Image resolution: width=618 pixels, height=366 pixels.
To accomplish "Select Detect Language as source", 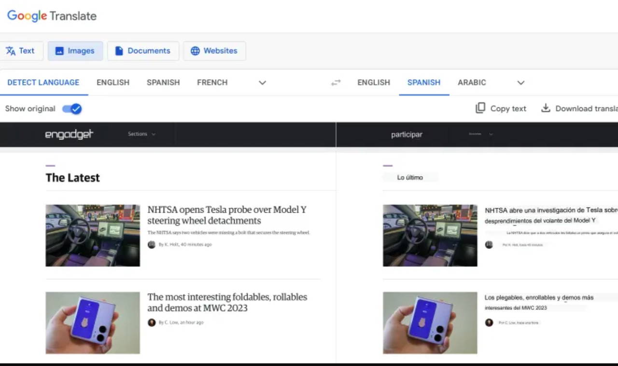I will click(x=43, y=83).
